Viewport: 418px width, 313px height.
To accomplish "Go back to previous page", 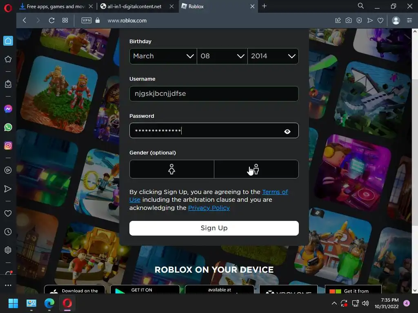I will [24, 20].
